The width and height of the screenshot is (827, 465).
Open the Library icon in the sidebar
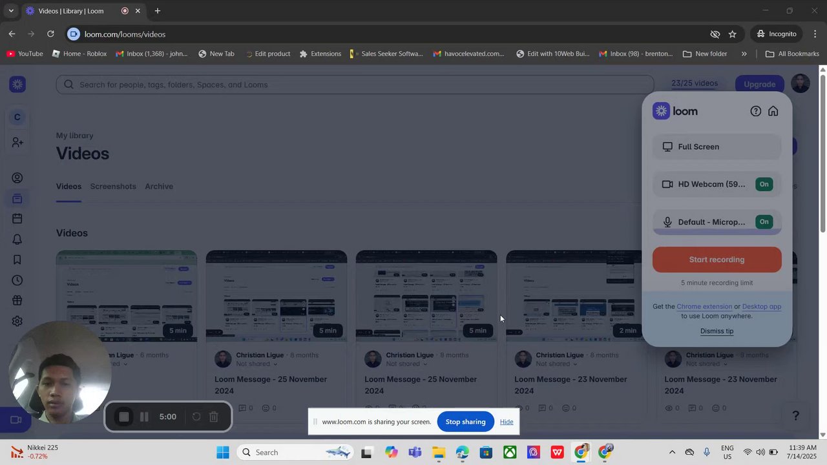[x=17, y=199]
